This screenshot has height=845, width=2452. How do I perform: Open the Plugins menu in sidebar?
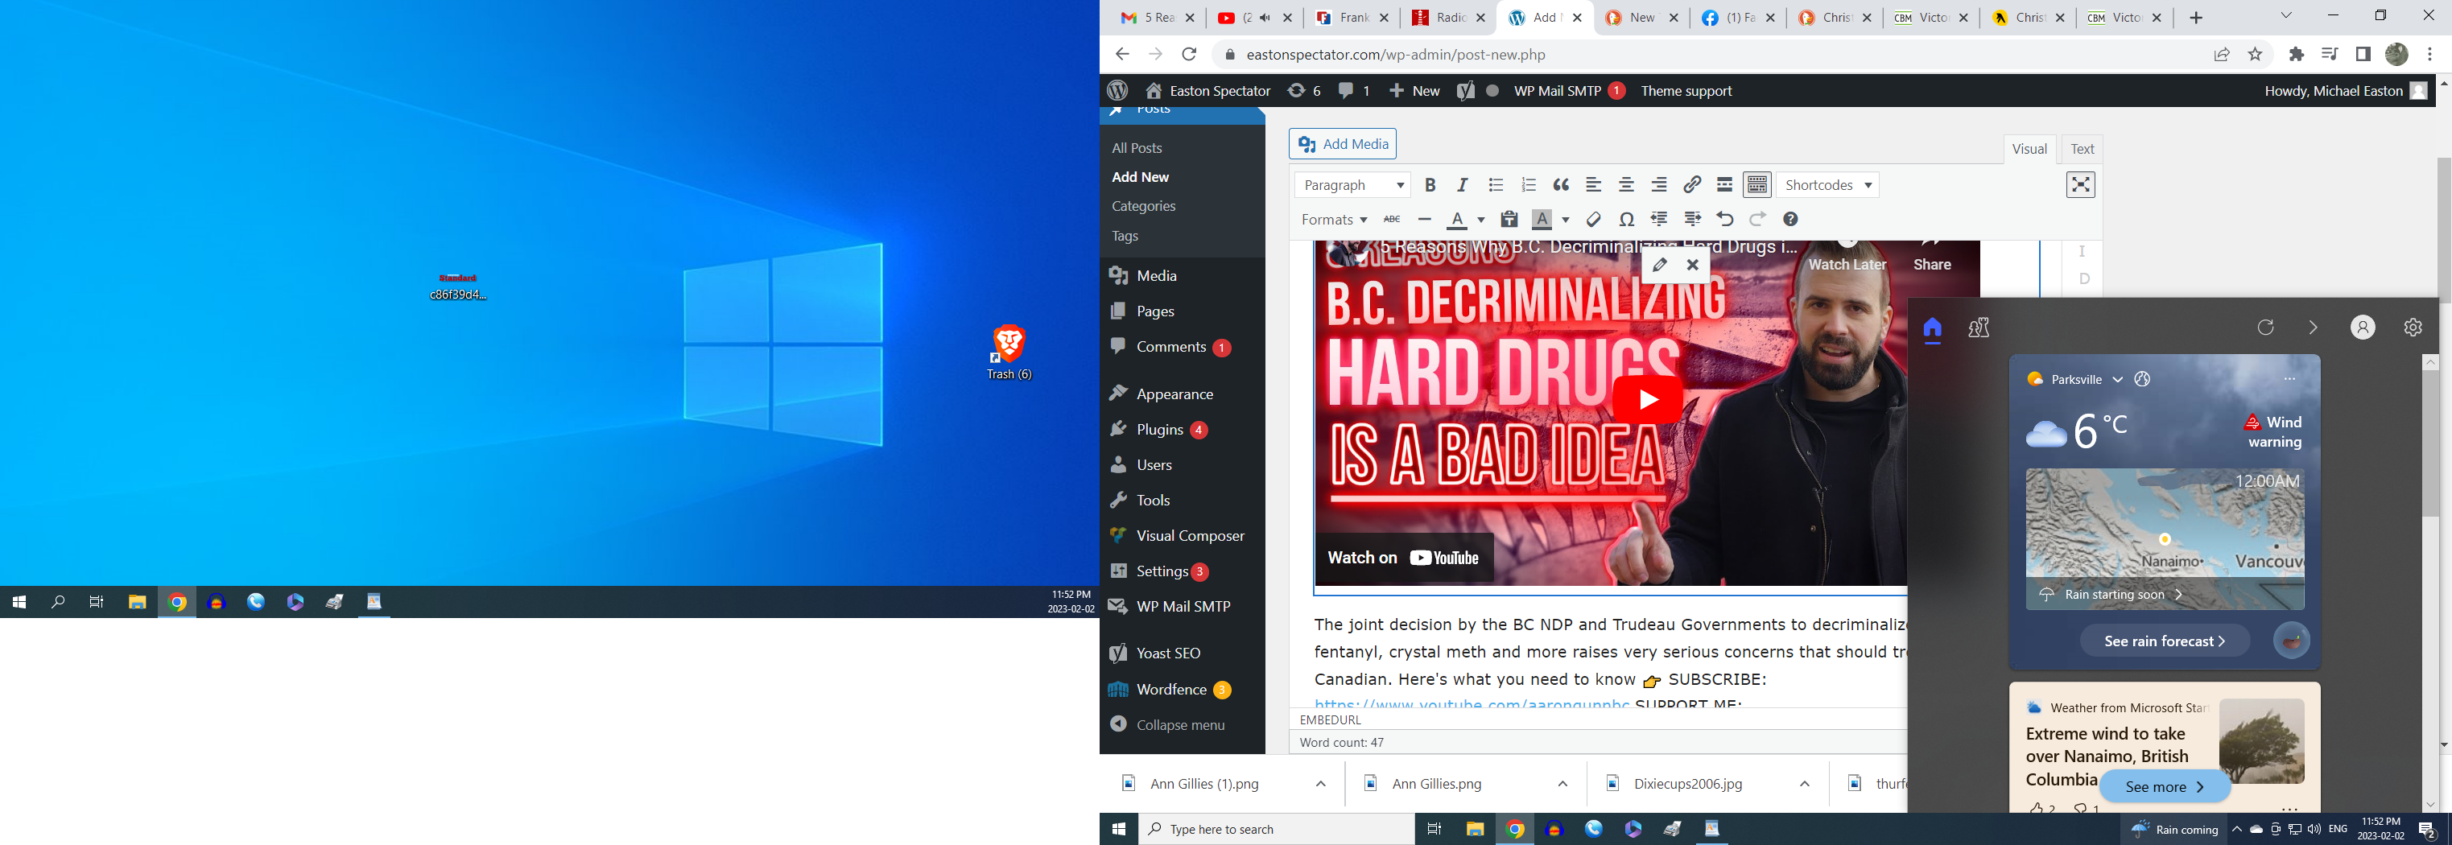click(x=1159, y=430)
